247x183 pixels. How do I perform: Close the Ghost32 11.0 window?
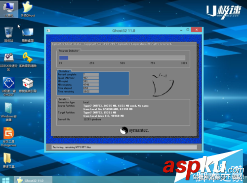tap(197, 30)
